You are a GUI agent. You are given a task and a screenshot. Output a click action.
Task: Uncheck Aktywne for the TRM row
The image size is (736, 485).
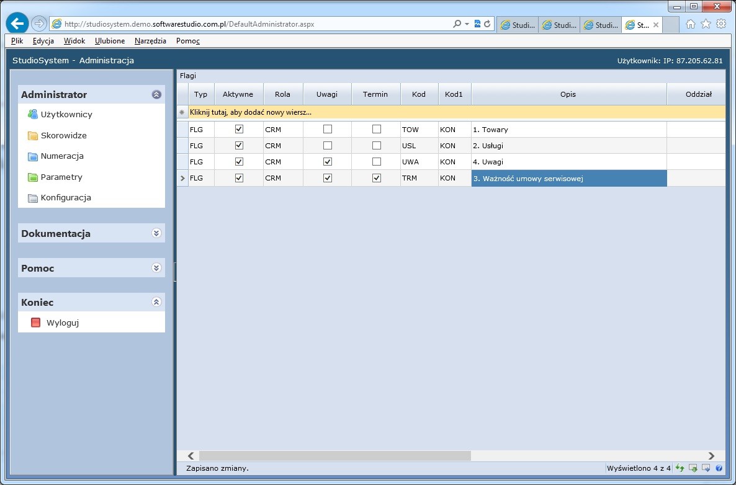pos(239,178)
